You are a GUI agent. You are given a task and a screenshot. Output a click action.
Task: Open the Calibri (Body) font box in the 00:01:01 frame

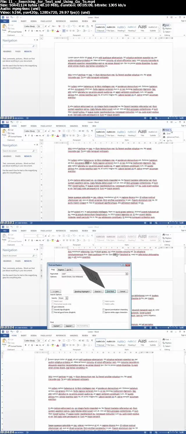pyautogui.click(x=31, y=26)
